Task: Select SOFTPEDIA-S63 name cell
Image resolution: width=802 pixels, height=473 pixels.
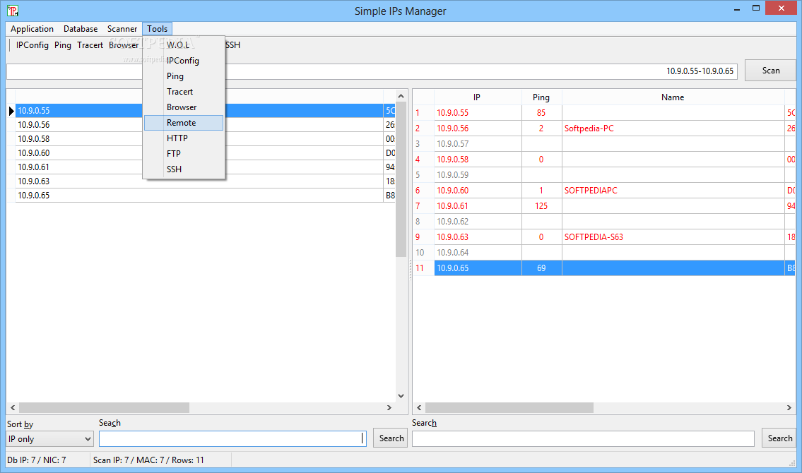Action: coord(673,237)
